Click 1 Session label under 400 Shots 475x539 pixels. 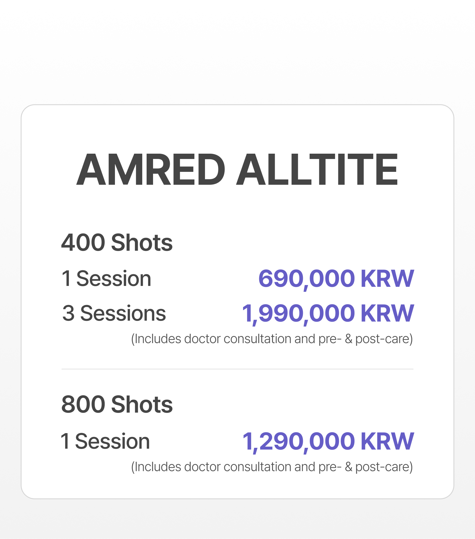pyautogui.click(x=106, y=279)
